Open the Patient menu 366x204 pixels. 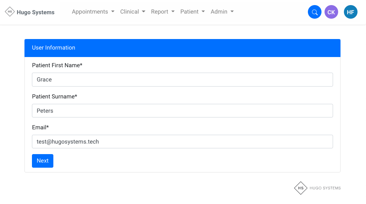(192, 12)
